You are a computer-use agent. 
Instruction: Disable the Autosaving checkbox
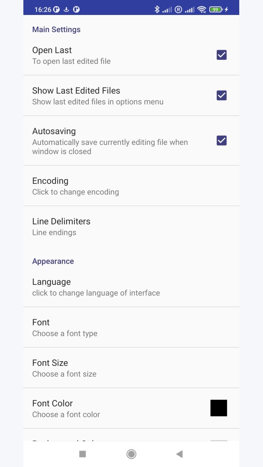[x=222, y=140]
